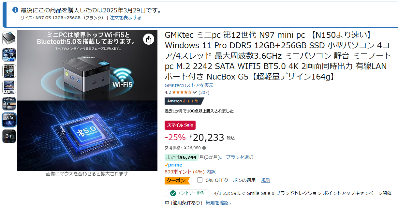This screenshot has width=398, height=206.
Task: Click the prime logo
Action: pyautogui.click(x=173, y=165)
